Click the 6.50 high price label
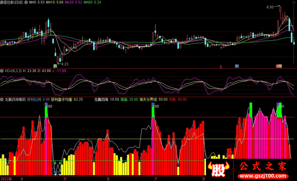 click(x=270, y=7)
